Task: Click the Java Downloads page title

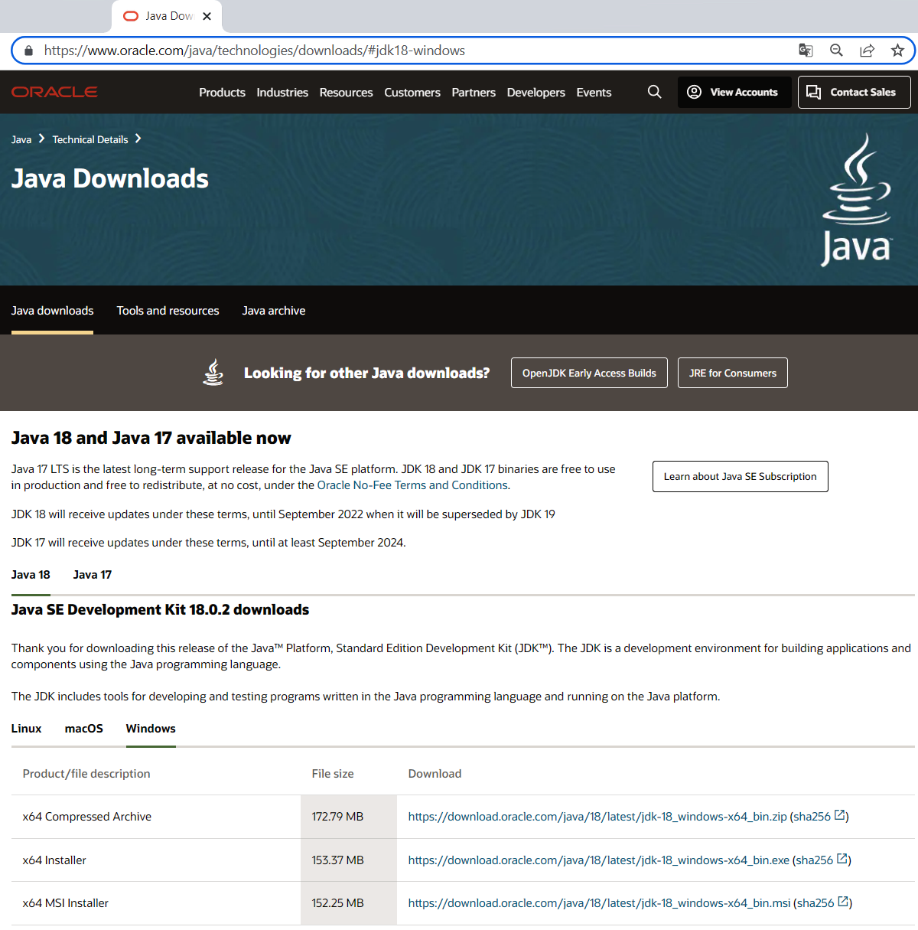Action: pos(109,179)
